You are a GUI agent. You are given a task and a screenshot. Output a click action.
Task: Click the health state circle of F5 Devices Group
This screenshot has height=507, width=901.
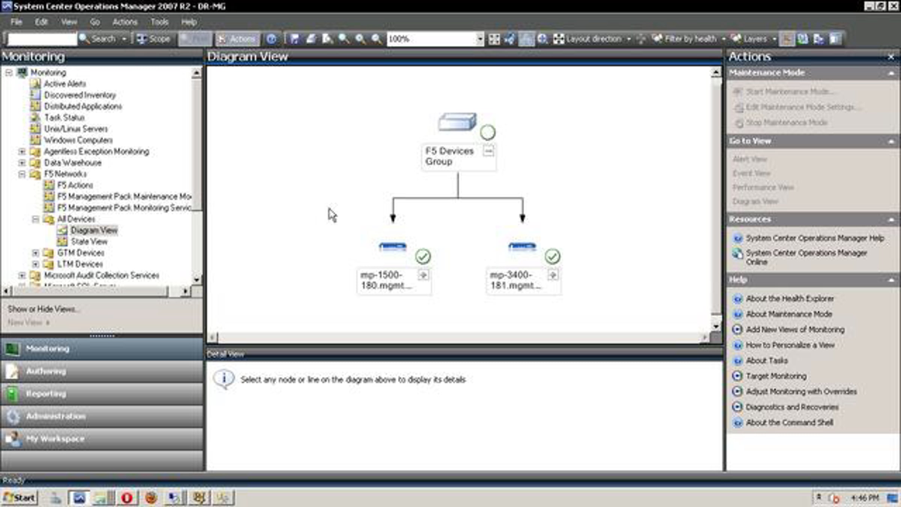pos(488,132)
